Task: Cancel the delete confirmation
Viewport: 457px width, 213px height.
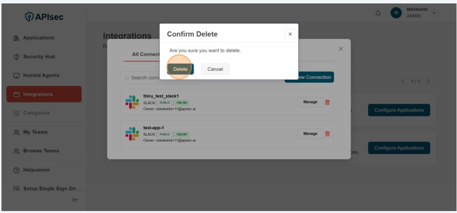Action: tap(215, 69)
